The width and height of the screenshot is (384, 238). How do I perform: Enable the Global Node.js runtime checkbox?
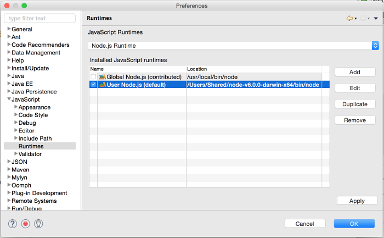point(93,77)
